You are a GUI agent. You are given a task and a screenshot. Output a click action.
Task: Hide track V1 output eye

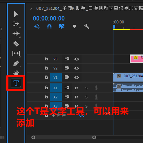click(x=76, y=77)
